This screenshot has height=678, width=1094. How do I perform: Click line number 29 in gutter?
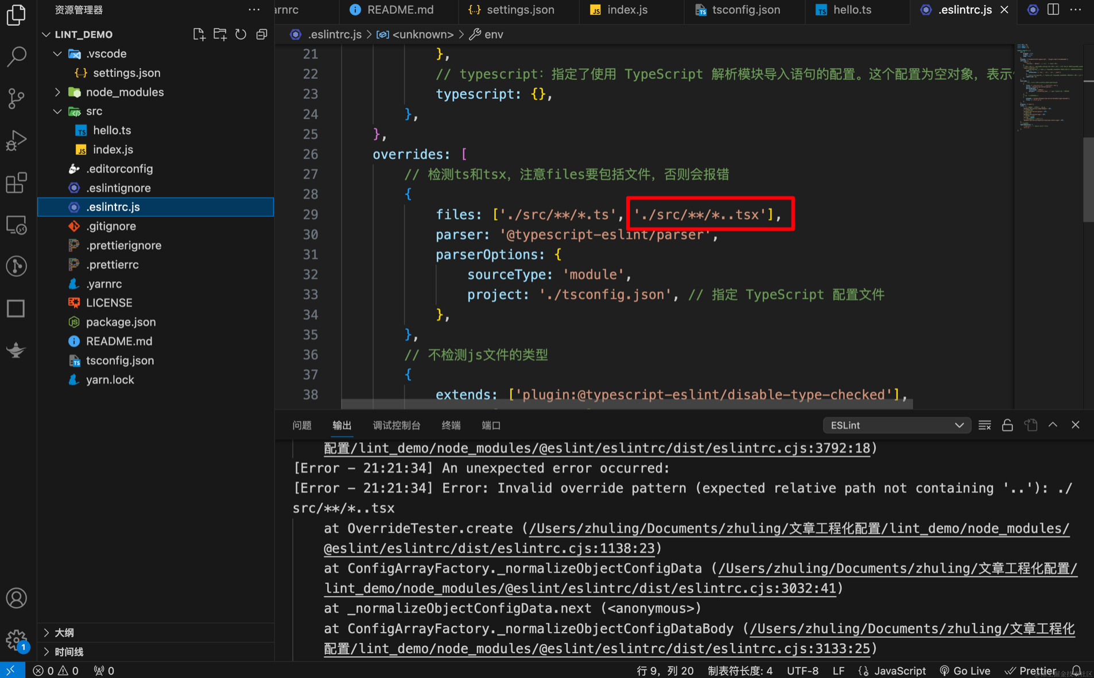coord(311,215)
